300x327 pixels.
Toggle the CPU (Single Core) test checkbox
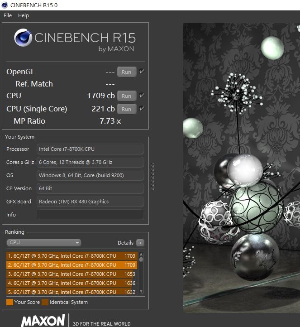[142, 109]
